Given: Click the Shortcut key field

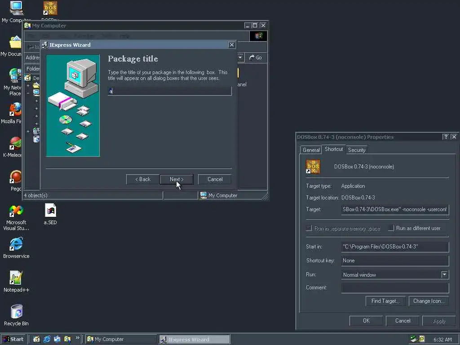Looking at the screenshot, I should [x=395, y=261].
